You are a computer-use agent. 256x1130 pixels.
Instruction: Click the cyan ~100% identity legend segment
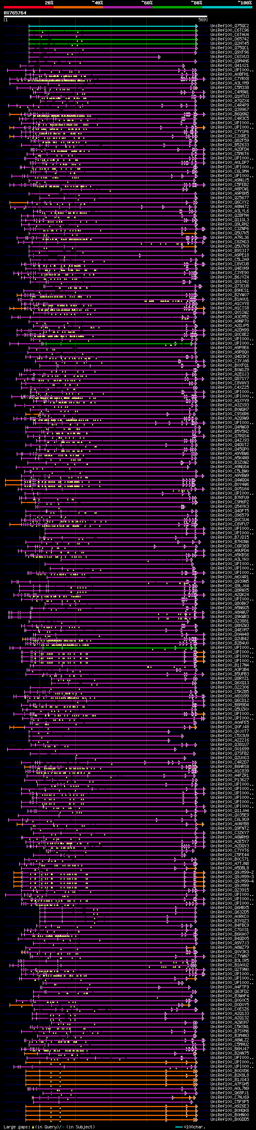pos(227,7)
